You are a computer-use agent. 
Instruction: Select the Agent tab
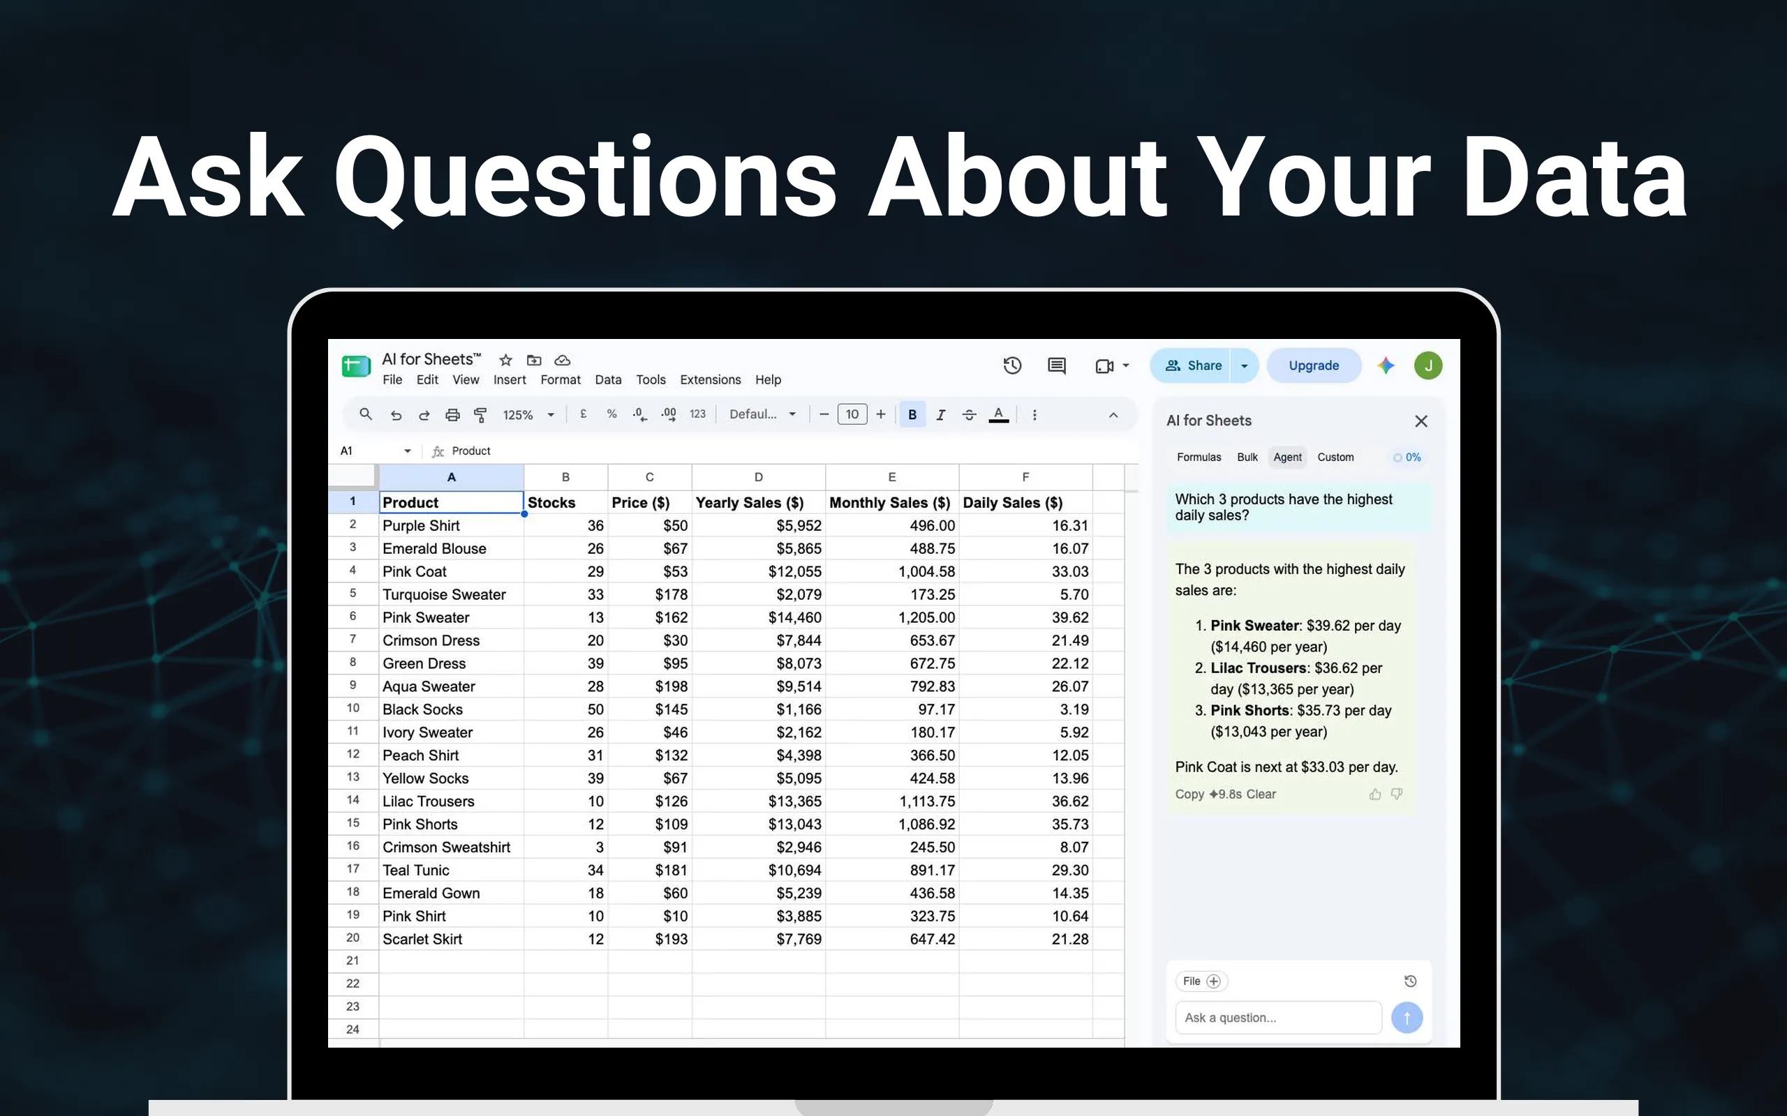[1287, 458]
